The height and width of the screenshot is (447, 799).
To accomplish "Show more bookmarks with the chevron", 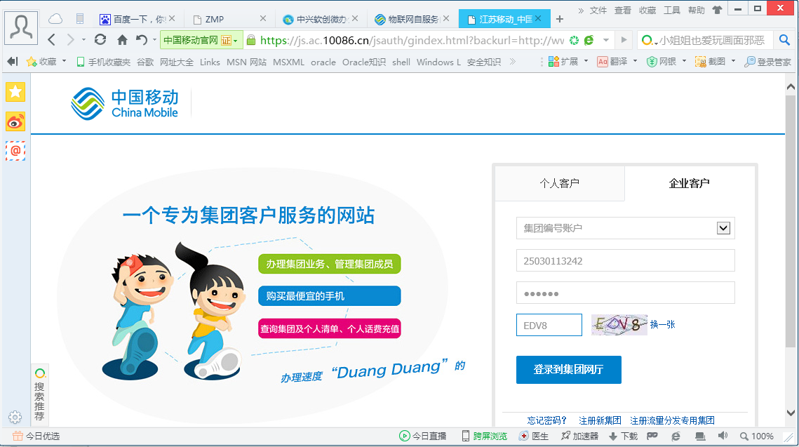I will point(513,62).
